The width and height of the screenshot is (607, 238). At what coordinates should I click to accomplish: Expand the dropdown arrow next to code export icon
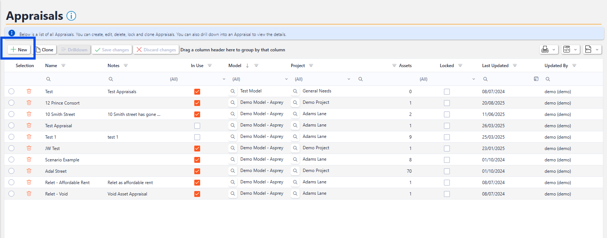tap(575, 50)
